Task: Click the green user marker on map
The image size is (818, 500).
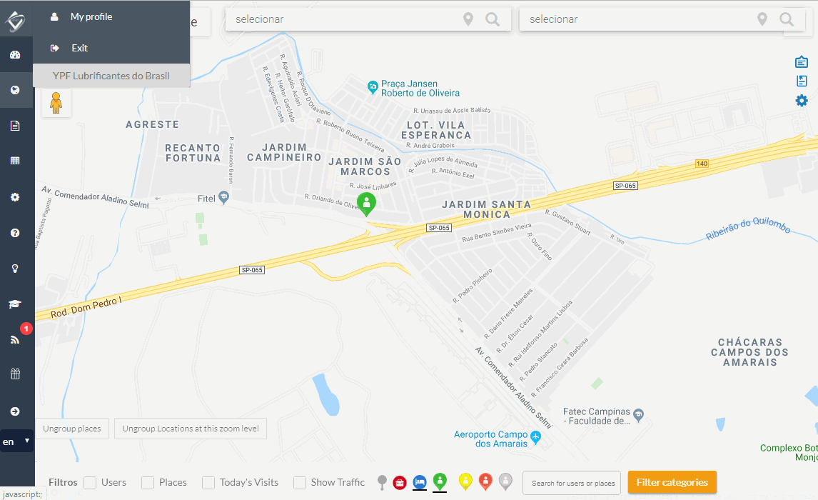Action: (x=366, y=204)
